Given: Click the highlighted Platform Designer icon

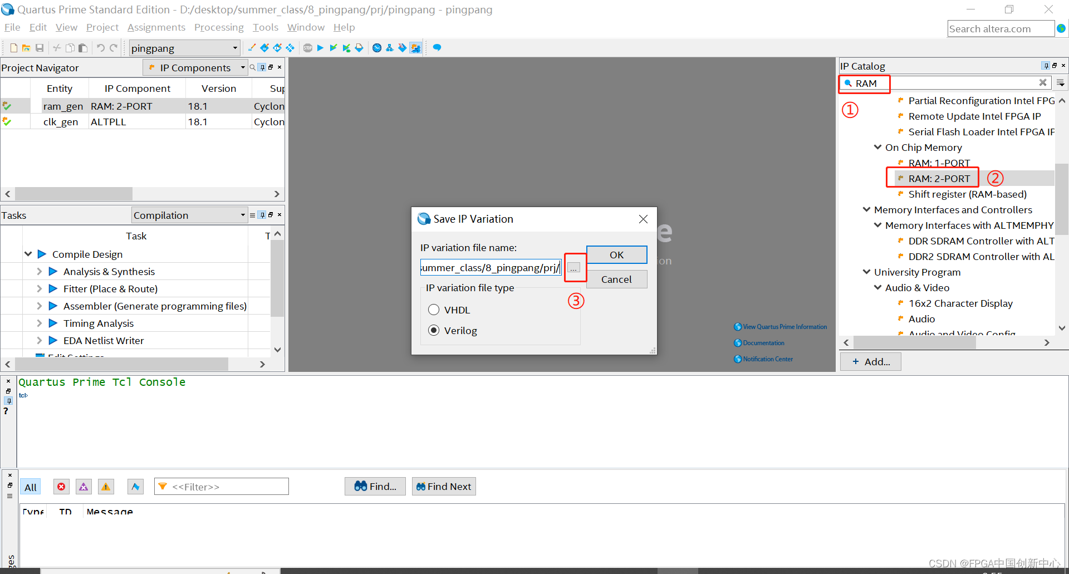Looking at the screenshot, I should pyautogui.click(x=415, y=48).
